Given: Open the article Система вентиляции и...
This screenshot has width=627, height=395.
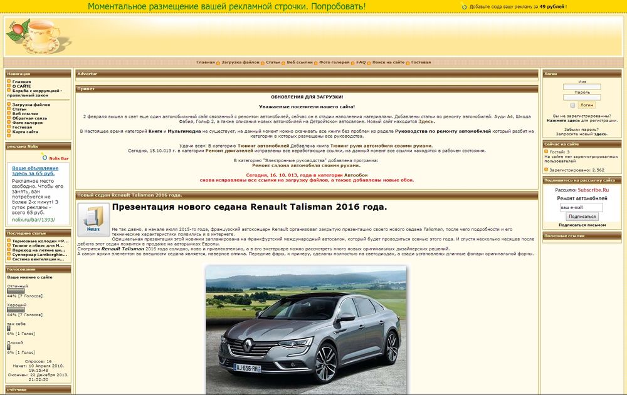Looking at the screenshot, I should coord(38,259).
